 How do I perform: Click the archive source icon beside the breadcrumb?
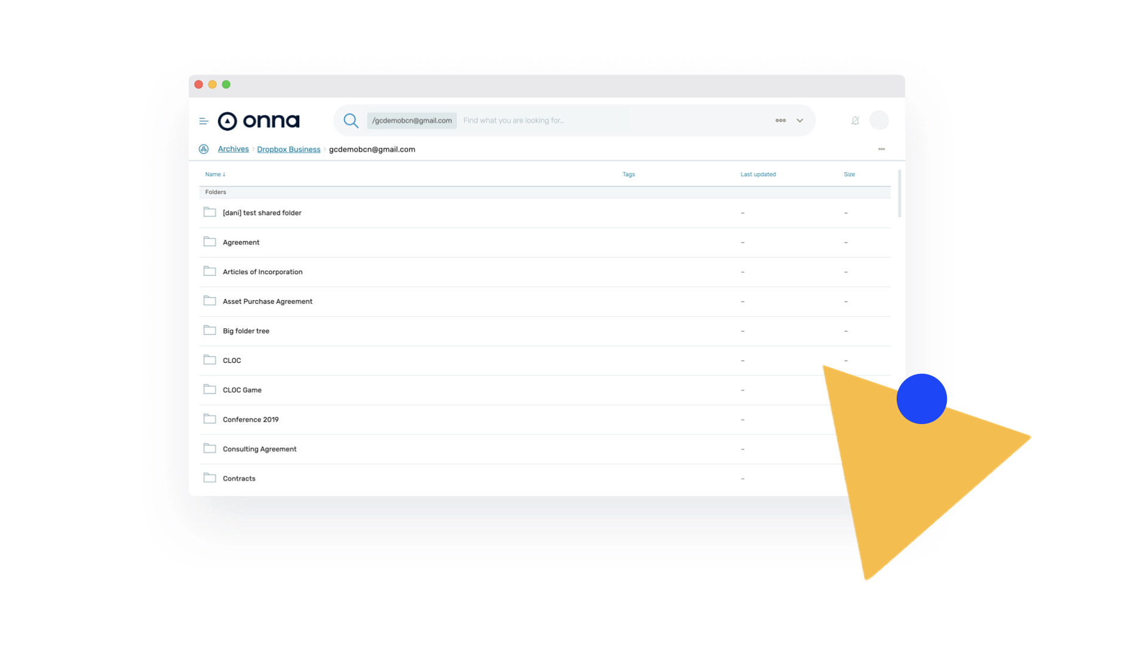(x=203, y=149)
